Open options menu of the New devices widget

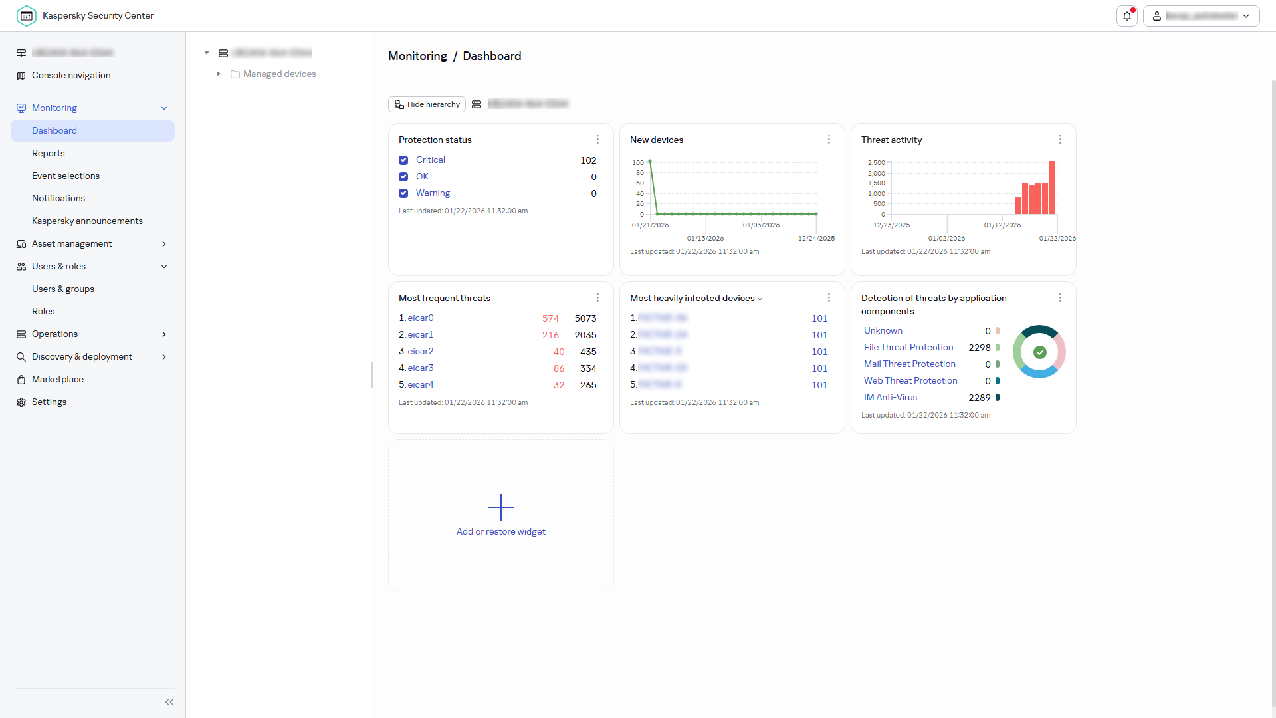click(829, 140)
